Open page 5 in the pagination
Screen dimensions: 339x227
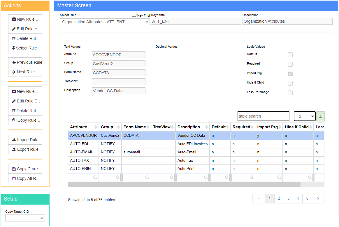tap(307, 198)
